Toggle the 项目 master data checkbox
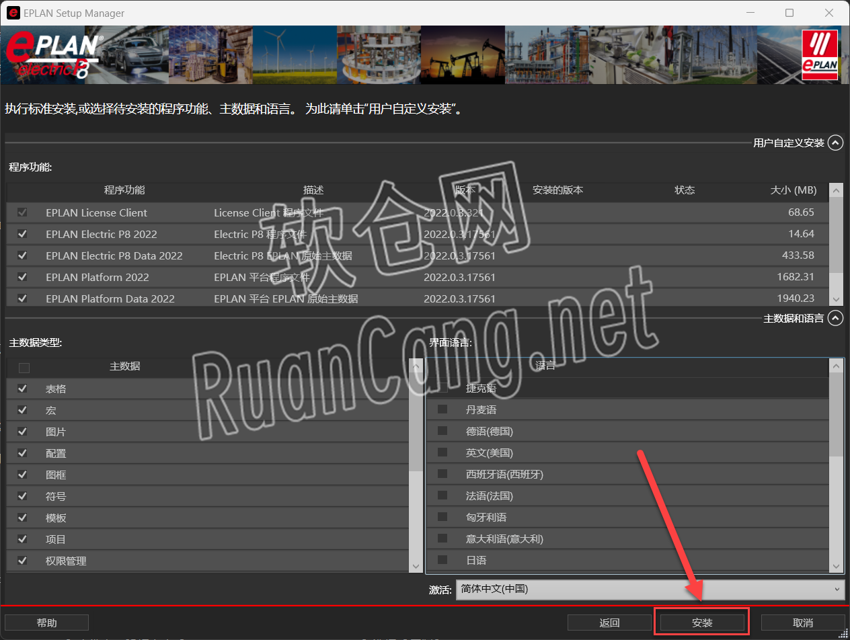This screenshot has height=640, width=850. (22, 539)
